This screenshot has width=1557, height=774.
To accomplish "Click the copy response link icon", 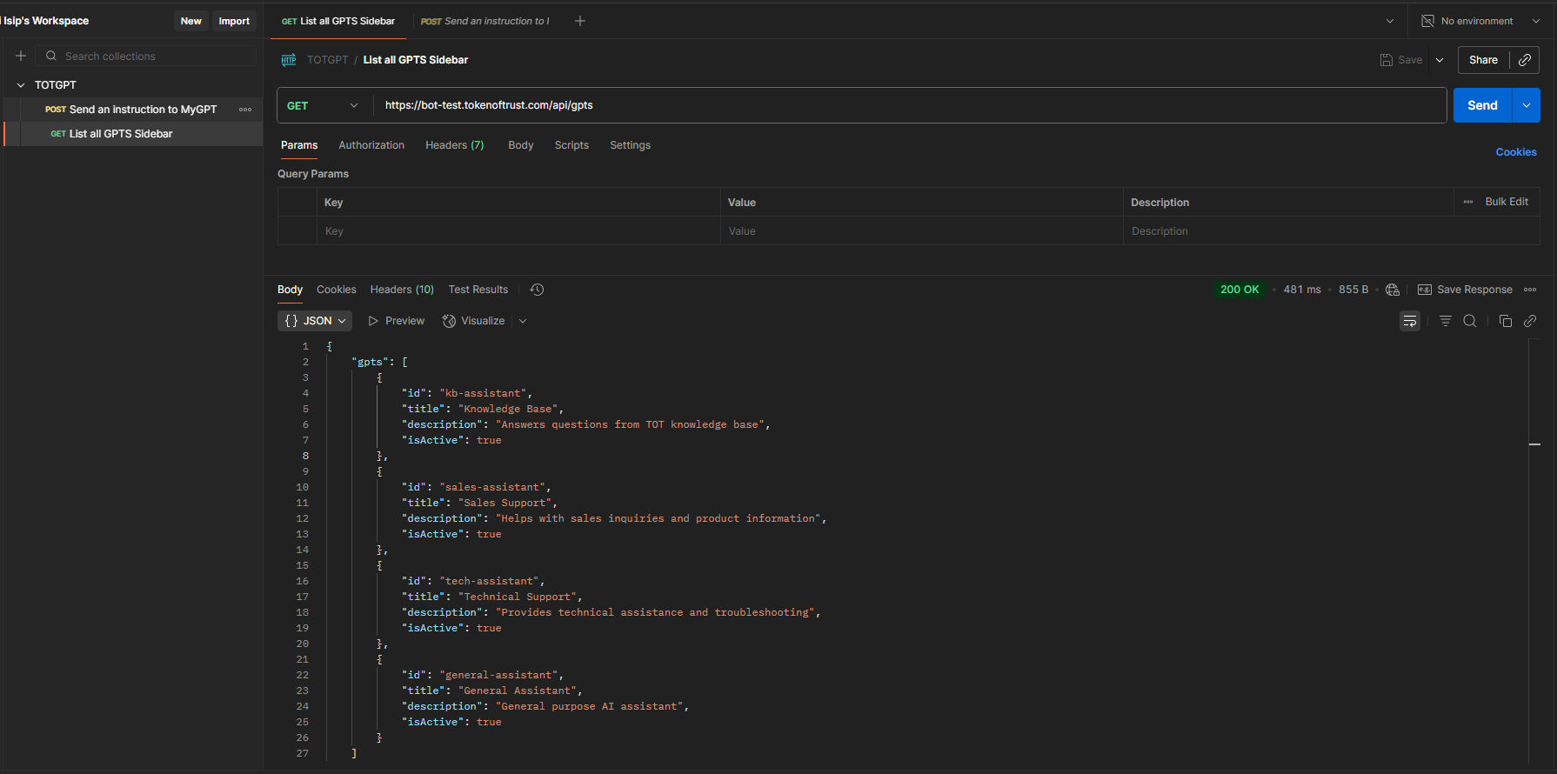I will (1530, 321).
